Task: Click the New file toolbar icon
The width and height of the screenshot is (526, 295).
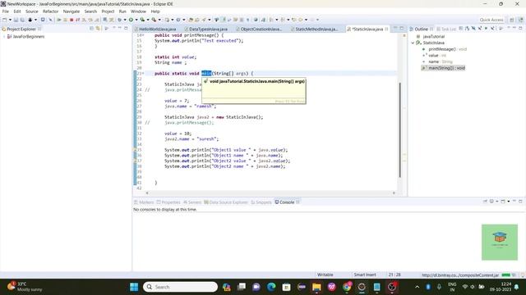Action: [x=5, y=20]
